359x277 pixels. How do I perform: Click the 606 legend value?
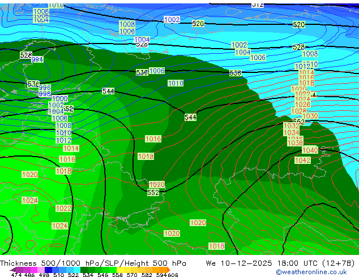coord(173,275)
